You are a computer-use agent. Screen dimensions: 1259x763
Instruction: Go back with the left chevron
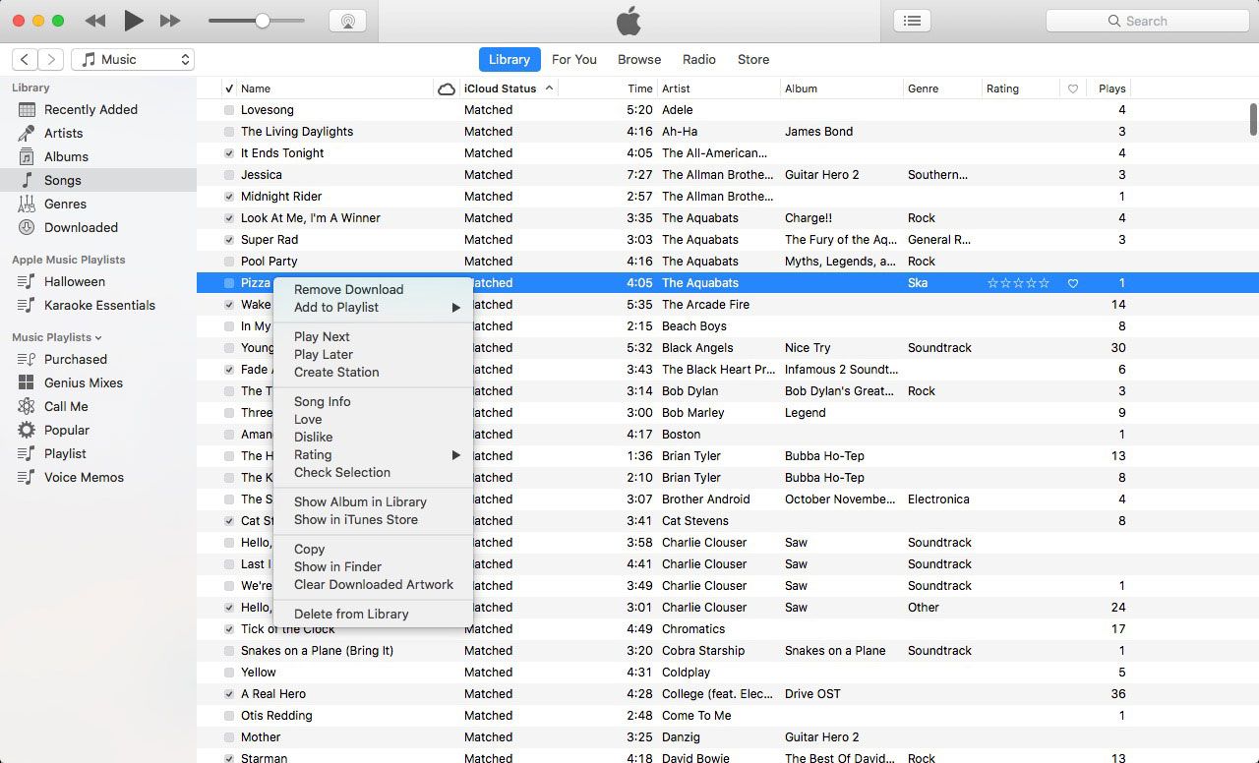(x=26, y=60)
